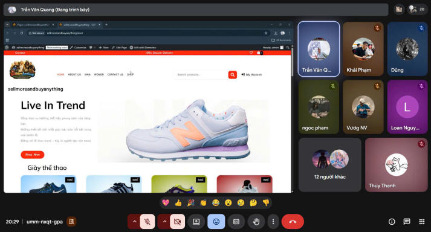
Task: Unmute the microphone
Action: click(147, 222)
